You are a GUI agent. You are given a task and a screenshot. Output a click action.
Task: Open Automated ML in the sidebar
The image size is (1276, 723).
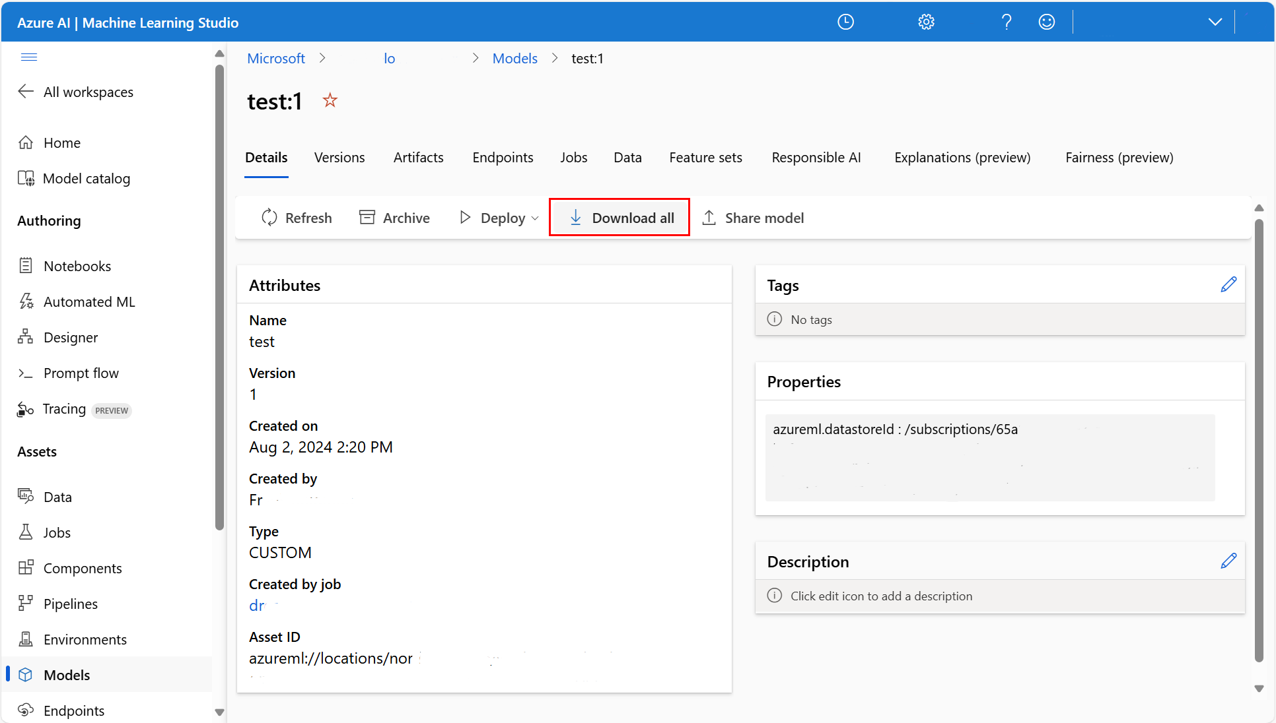(x=77, y=301)
